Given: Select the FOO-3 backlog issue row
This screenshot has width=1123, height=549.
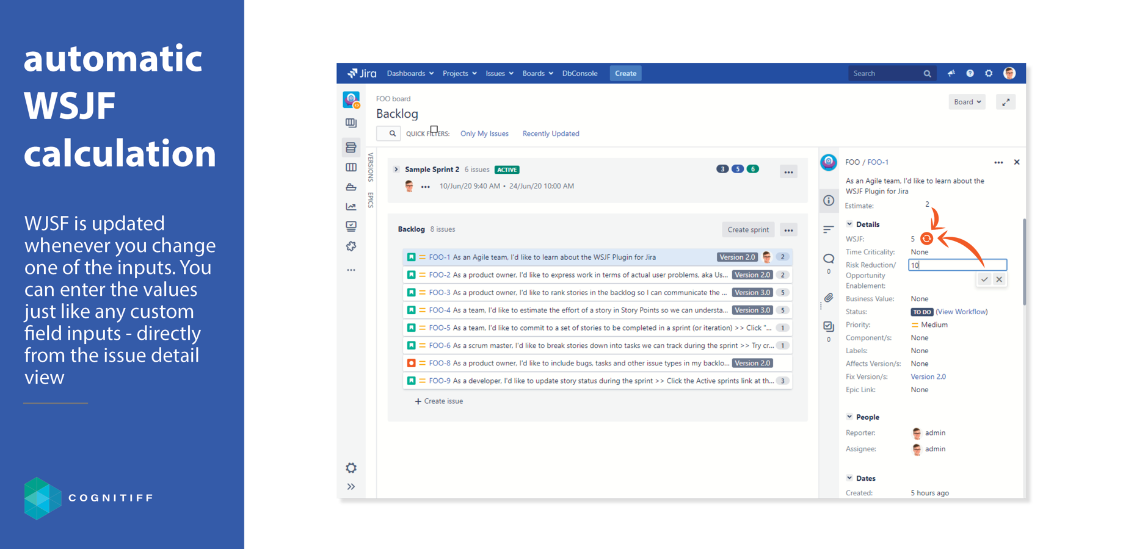Looking at the screenshot, I should coord(597,293).
